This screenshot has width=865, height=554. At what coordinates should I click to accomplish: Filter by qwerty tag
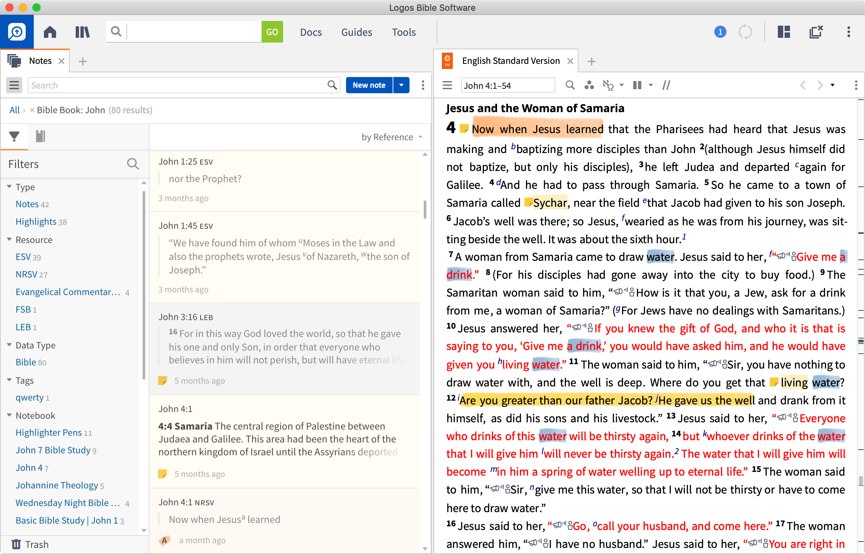coord(29,398)
